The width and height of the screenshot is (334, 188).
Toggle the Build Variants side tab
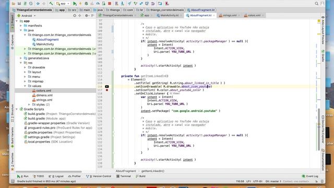13,137
